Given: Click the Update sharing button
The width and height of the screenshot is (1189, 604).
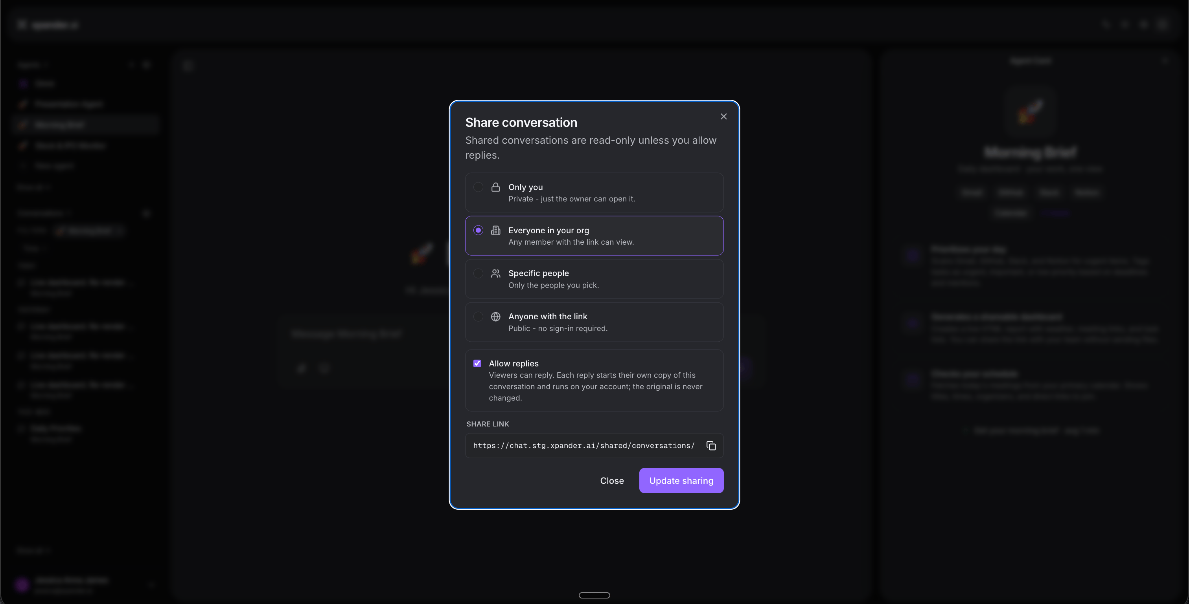Looking at the screenshot, I should point(681,480).
